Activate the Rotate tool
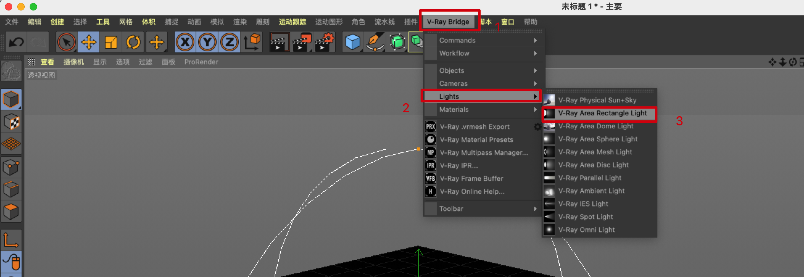The width and height of the screenshot is (804, 277). tap(133, 42)
